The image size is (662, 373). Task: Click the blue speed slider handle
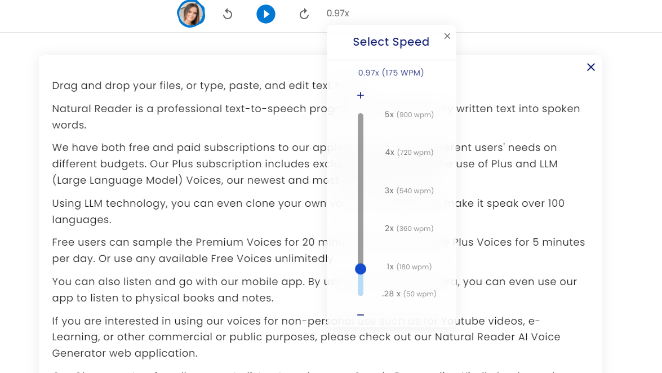361,269
